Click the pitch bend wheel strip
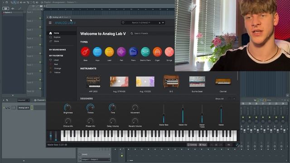Image resolution: width=290 pixels, height=163 pixels. [x=51, y=136]
